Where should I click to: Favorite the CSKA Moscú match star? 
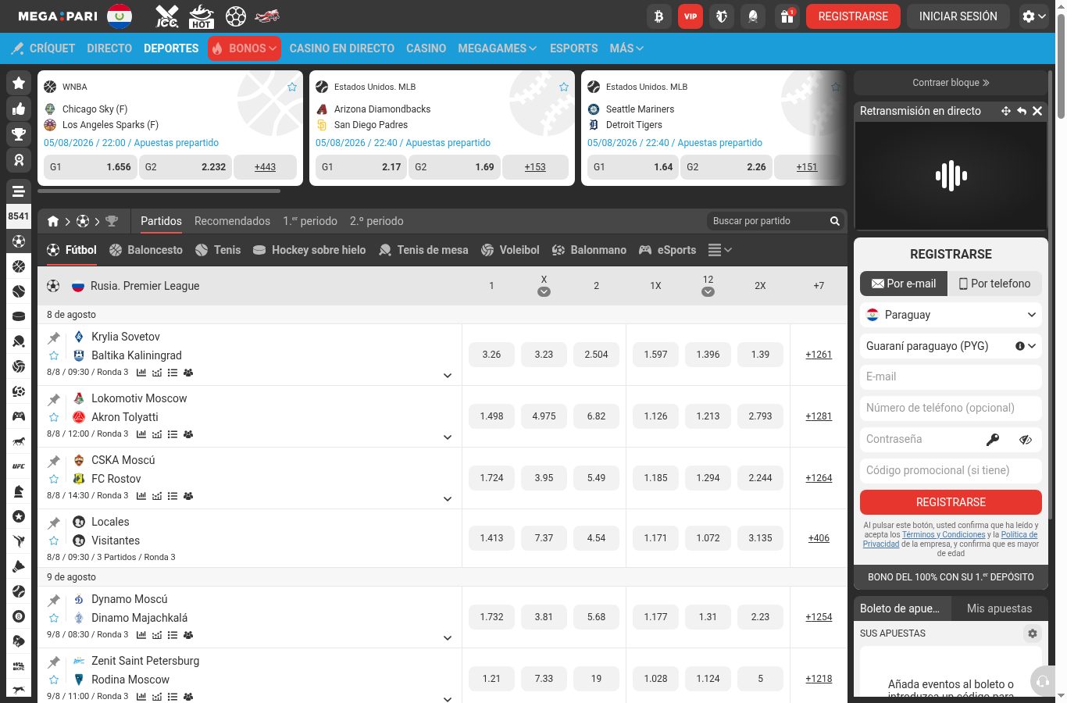(x=54, y=479)
